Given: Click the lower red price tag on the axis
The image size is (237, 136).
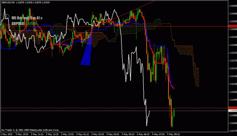Looking at the screenshot, I should click(x=232, y=108).
